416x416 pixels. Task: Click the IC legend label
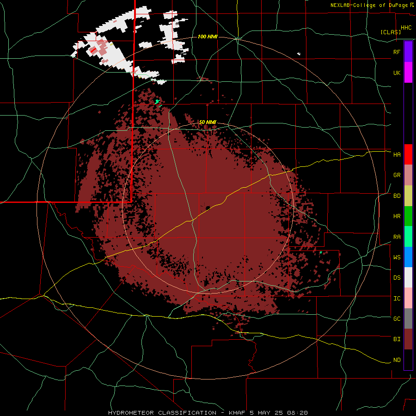click(397, 299)
